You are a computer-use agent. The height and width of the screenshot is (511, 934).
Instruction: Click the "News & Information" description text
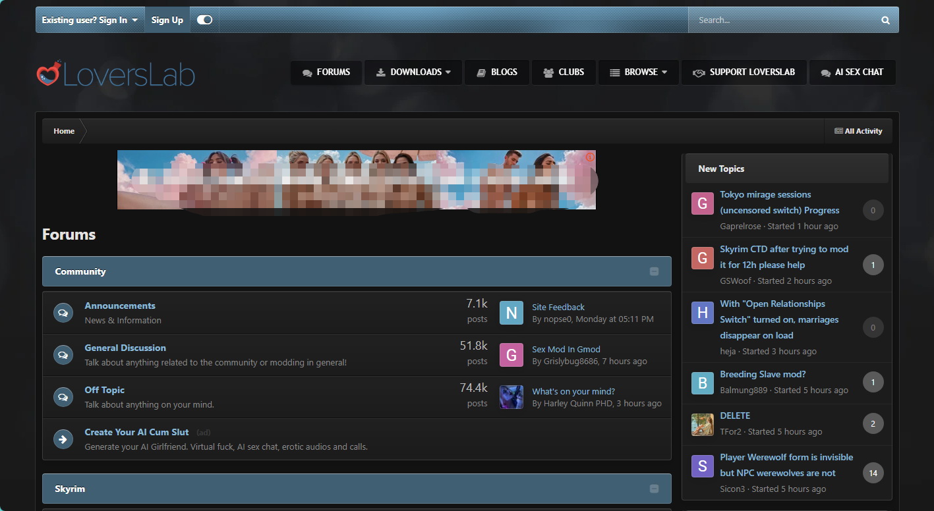pyautogui.click(x=123, y=320)
